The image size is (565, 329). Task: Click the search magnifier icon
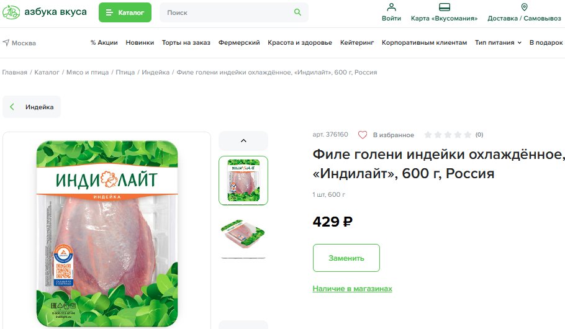click(x=297, y=12)
